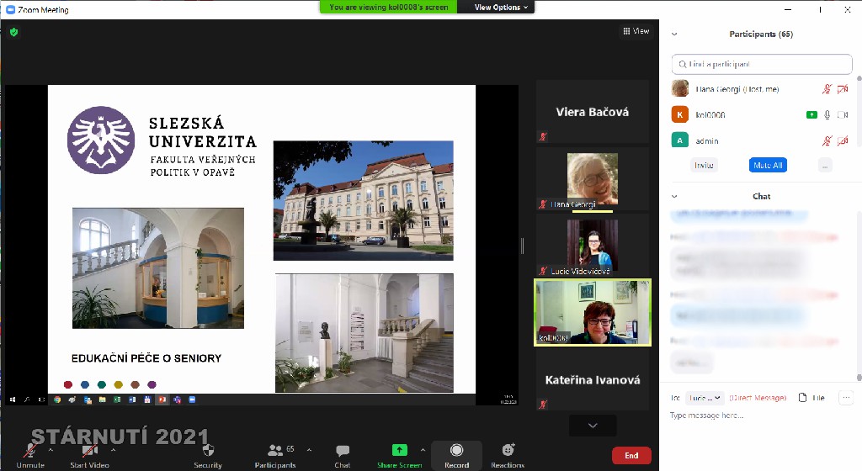
Task: Open the chat more options ellipsis menu
Action: click(845, 397)
